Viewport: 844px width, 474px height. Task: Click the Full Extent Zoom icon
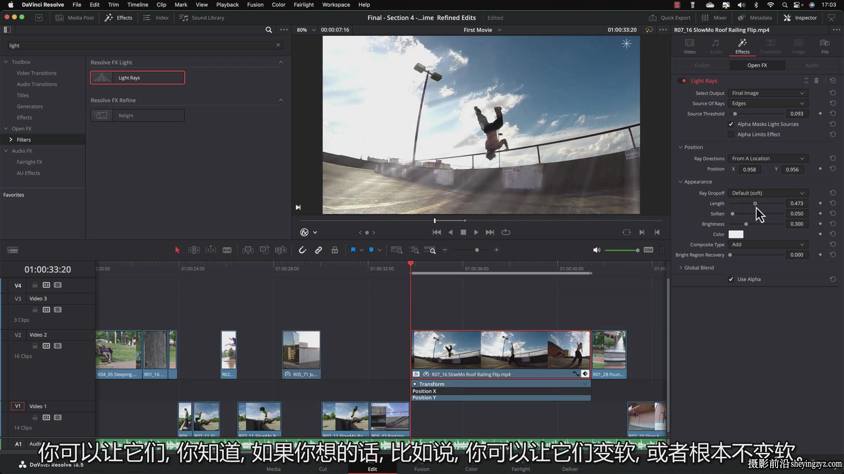click(x=397, y=250)
